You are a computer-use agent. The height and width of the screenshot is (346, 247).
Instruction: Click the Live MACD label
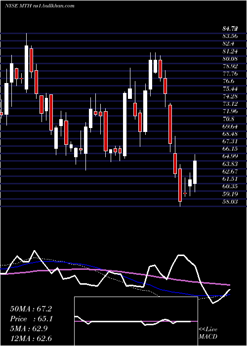208,333
